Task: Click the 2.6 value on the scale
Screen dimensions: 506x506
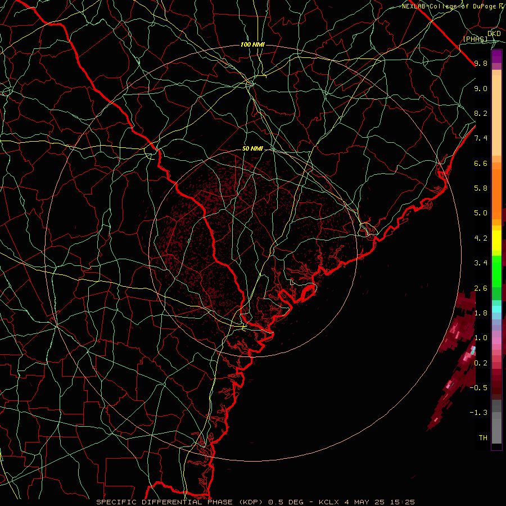Action: tap(481, 288)
